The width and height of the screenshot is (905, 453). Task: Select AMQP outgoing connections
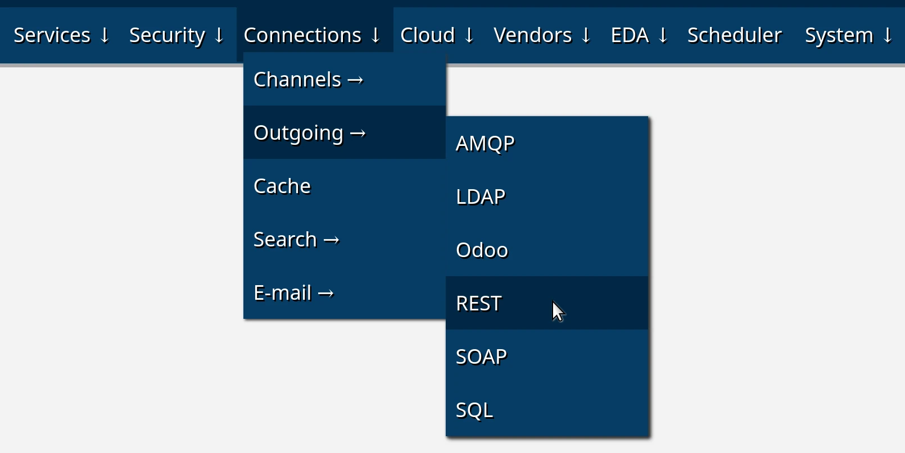click(485, 144)
